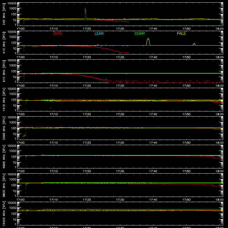Image resolution: width=228 pixels, height=228 pixels.
Task: Click the 17:40 tick label beneath 410 MHz plot
Action: pyautogui.click(x=153, y=57)
